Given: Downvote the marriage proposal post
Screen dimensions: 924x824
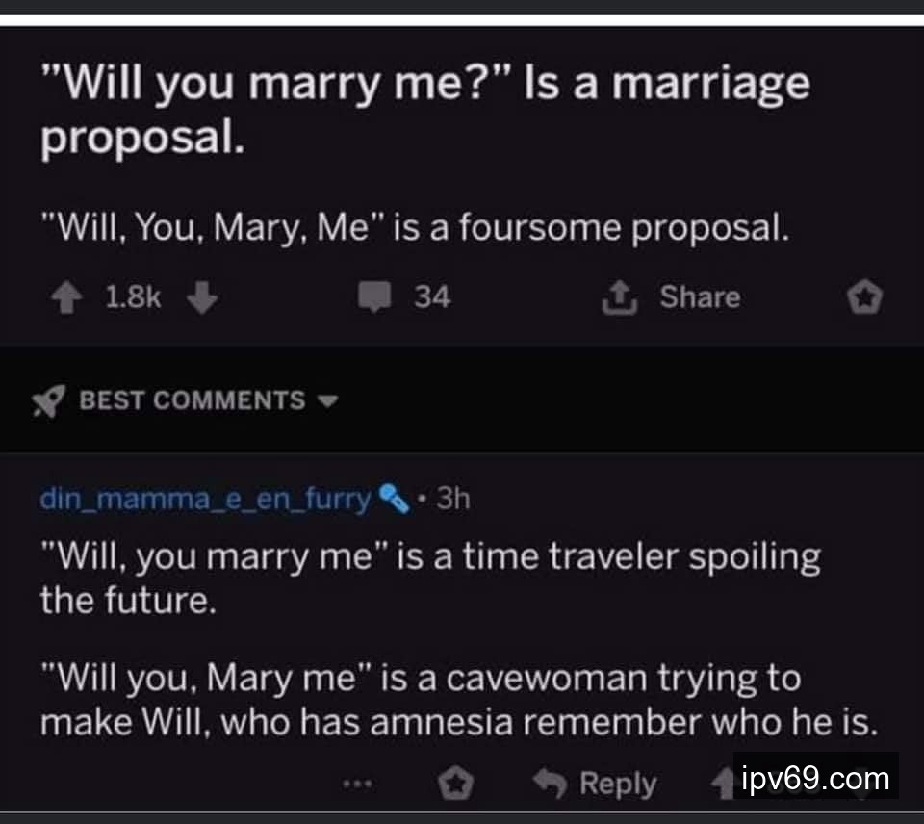Looking at the screenshot, I should coord(201,298).
